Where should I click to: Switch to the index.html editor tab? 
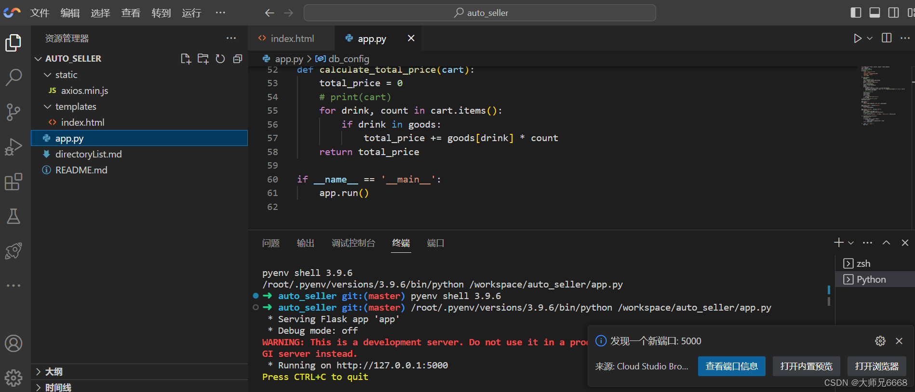(291, 39)
